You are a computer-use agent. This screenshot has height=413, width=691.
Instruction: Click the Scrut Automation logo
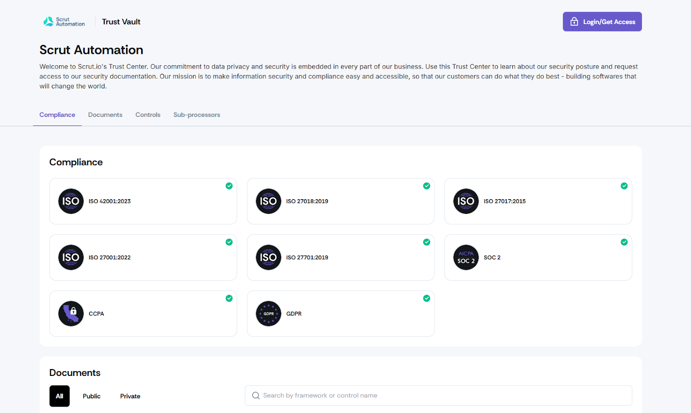point(63,22)
